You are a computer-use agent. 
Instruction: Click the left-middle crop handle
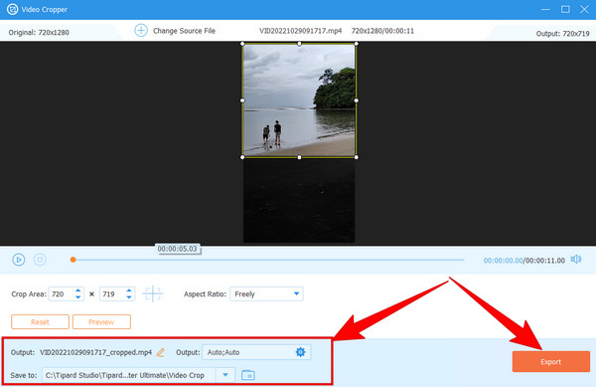coord(243,100)
